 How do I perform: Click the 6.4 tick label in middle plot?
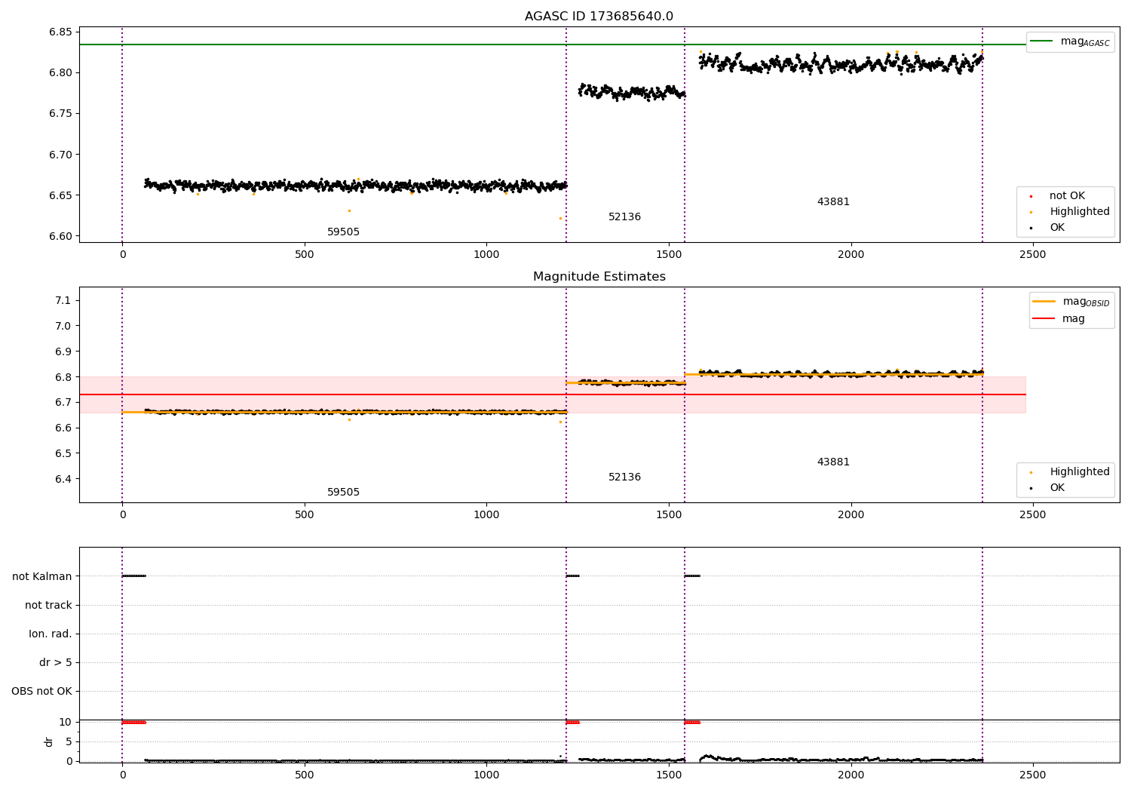63,479
